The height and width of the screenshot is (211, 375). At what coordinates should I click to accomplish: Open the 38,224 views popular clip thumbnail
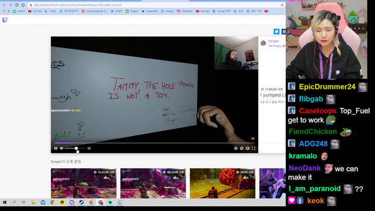(153, 183)
